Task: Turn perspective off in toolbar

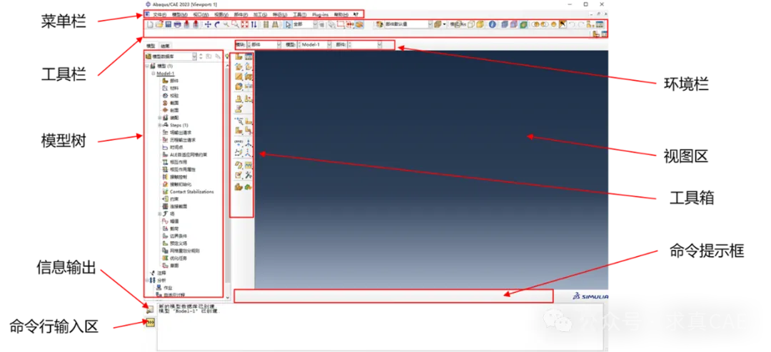Action: point(266,24)
